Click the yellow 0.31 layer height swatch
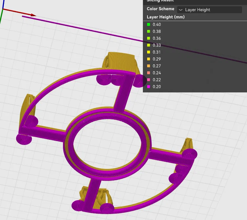The image size is (247, 220). tap(148, 52)
